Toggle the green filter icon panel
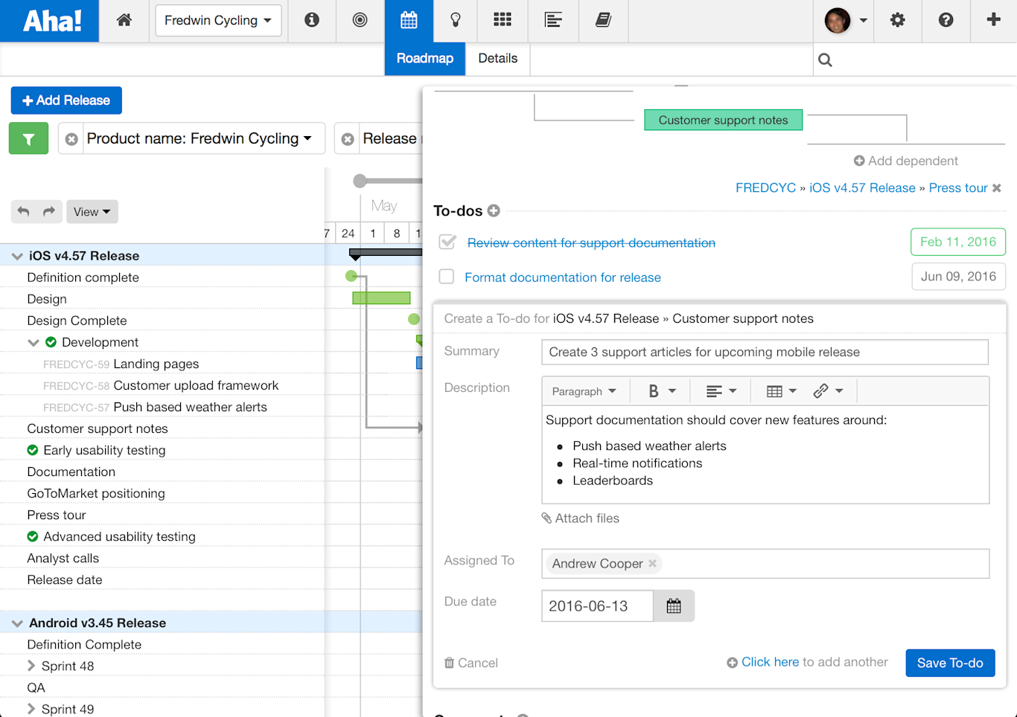This screenshot has height=717, width=1017. (28, 138)
